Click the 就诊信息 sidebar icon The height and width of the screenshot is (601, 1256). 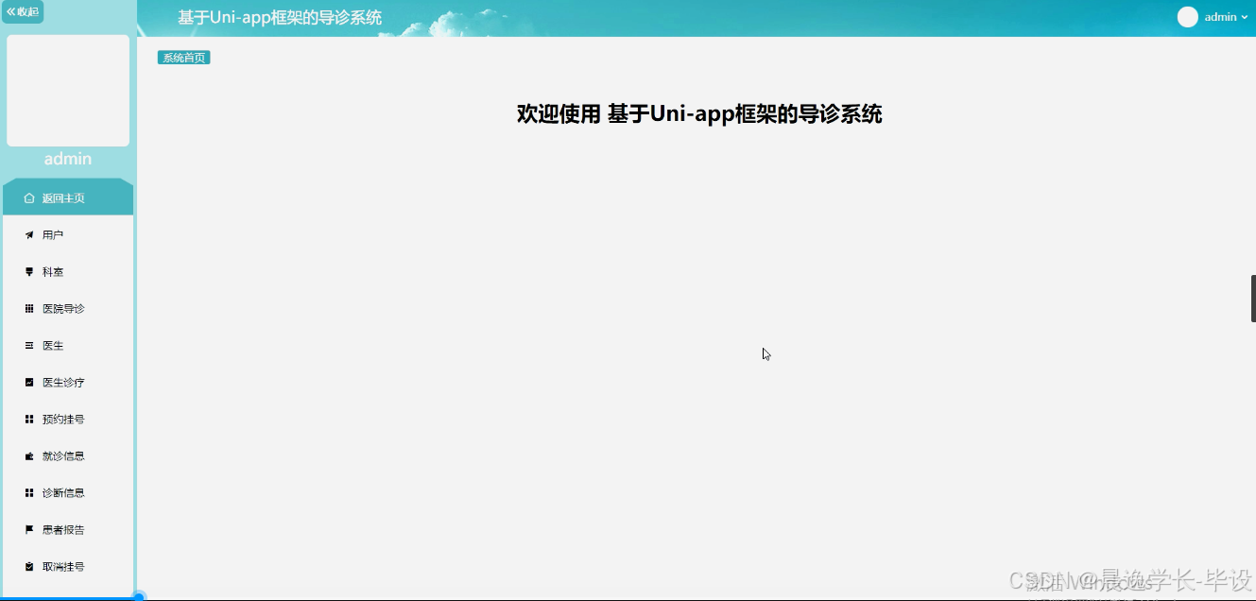(28, 455)
